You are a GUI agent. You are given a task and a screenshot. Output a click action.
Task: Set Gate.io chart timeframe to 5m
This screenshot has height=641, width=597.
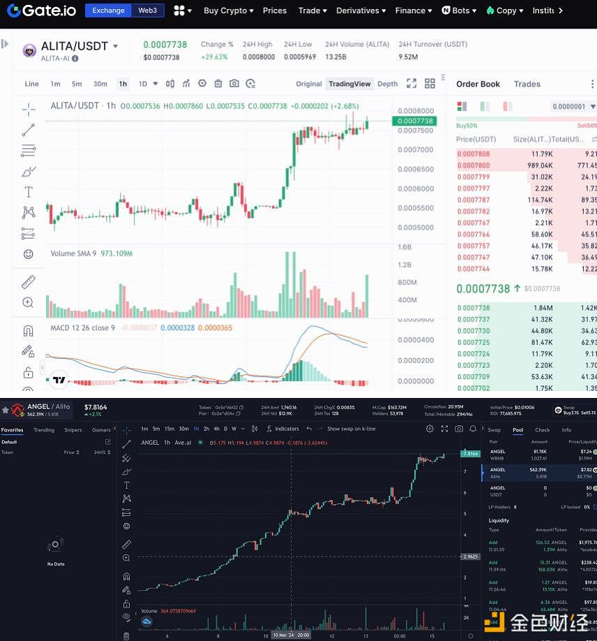(77, 84)
